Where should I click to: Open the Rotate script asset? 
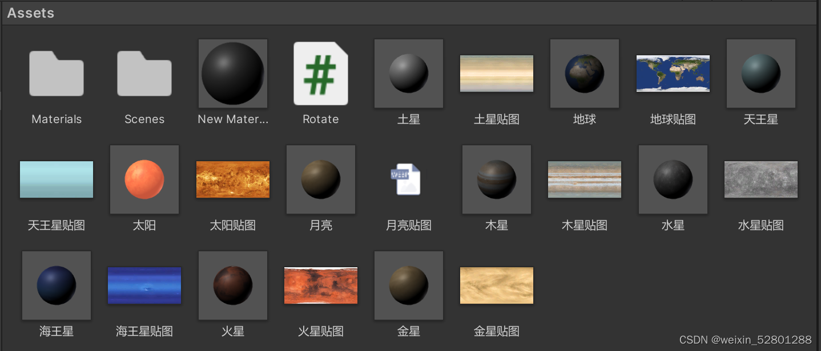point(320,73)
